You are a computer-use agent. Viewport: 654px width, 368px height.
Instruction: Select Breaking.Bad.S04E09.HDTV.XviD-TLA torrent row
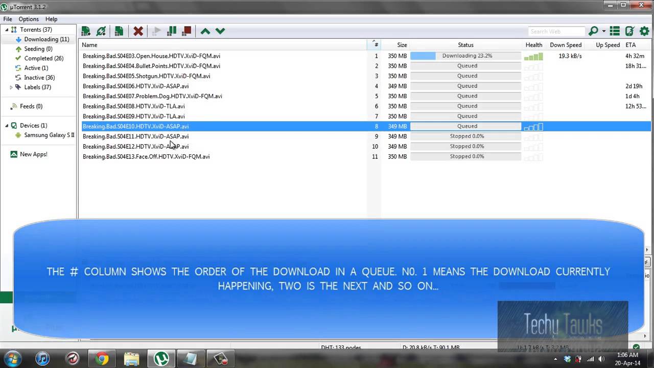coord(366,116)
